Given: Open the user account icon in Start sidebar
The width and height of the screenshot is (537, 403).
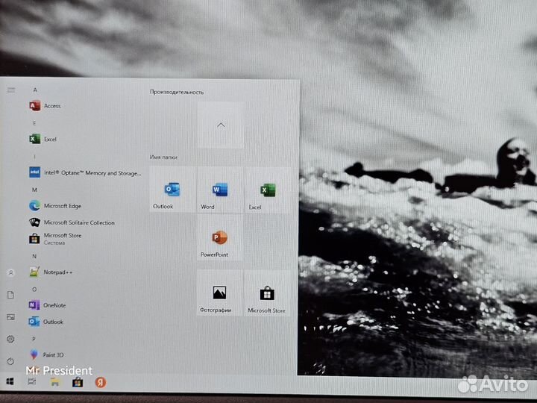Looking at the screenshot, I should click(x=11, y=273).
